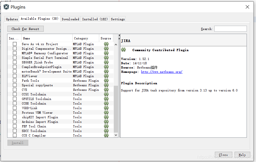Click the source icon in VGDD-Link row
The image size is (256, 162).
[x=106, y=108]
